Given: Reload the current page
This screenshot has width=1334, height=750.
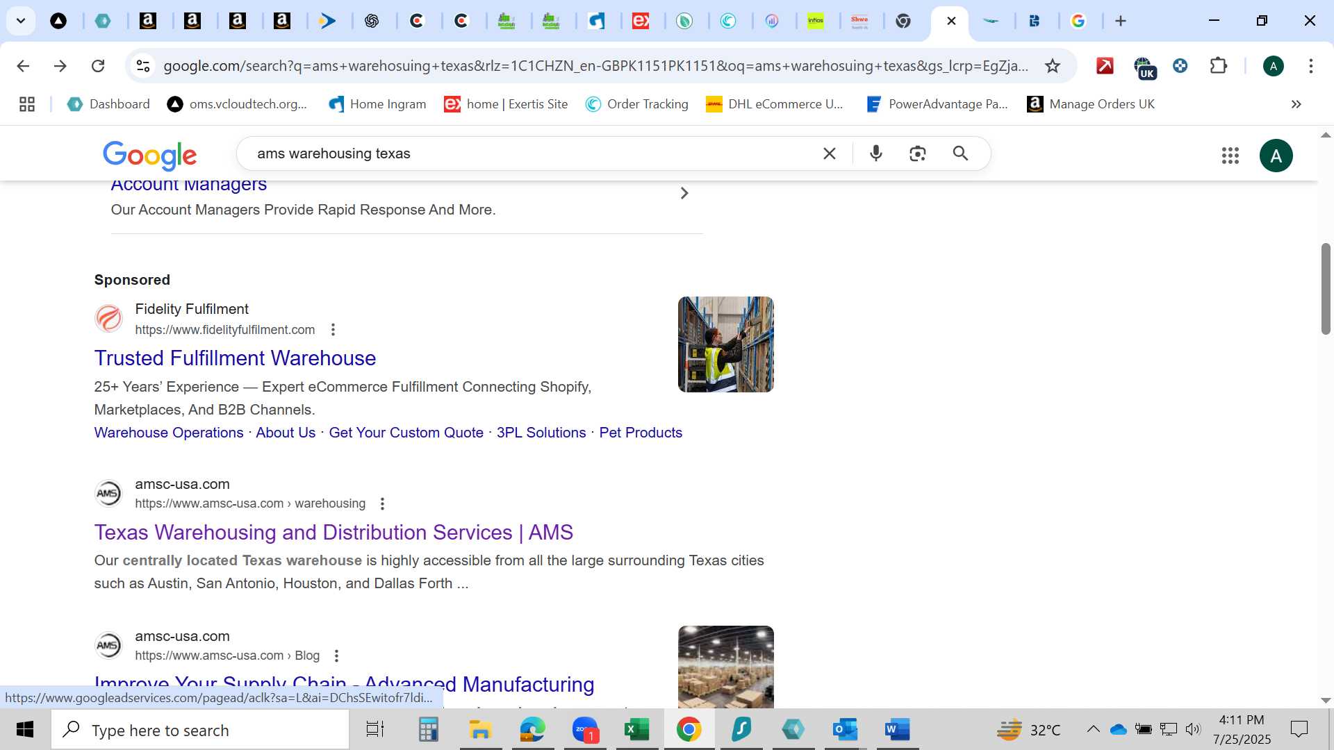Looking at the screenshot, I should [98, 66].
